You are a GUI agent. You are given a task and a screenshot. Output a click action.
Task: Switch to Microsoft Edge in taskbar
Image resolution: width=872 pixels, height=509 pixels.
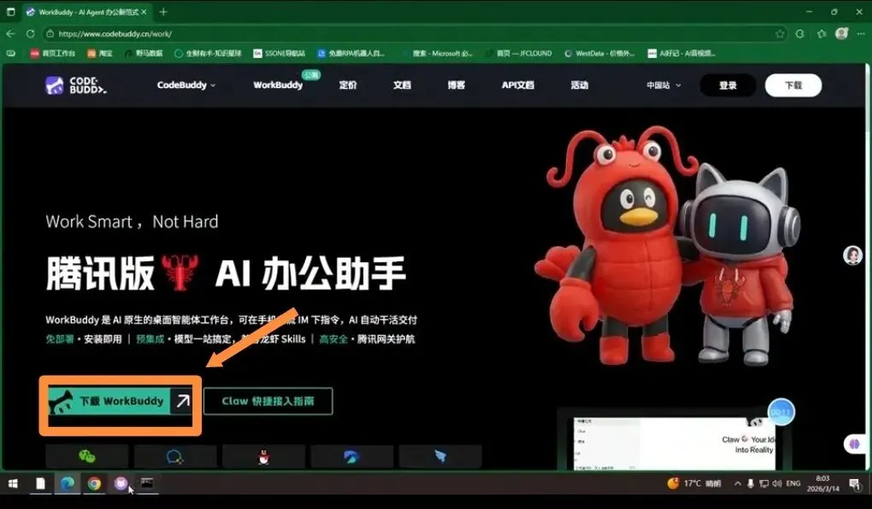tap(68, 483)
